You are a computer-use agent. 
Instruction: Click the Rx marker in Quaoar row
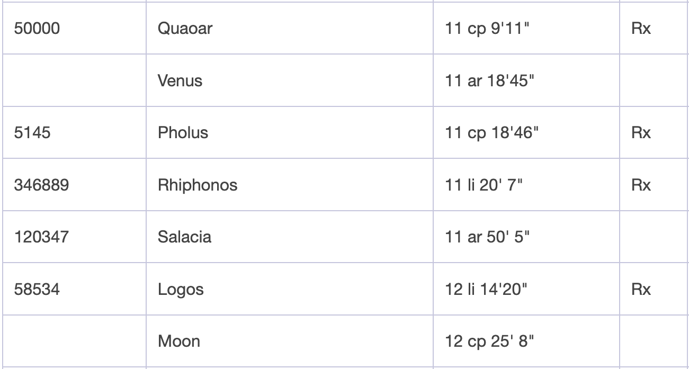coord(641,28)
